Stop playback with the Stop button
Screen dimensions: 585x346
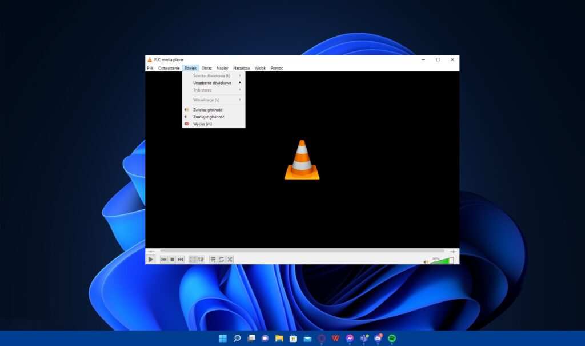coord(172,259)
